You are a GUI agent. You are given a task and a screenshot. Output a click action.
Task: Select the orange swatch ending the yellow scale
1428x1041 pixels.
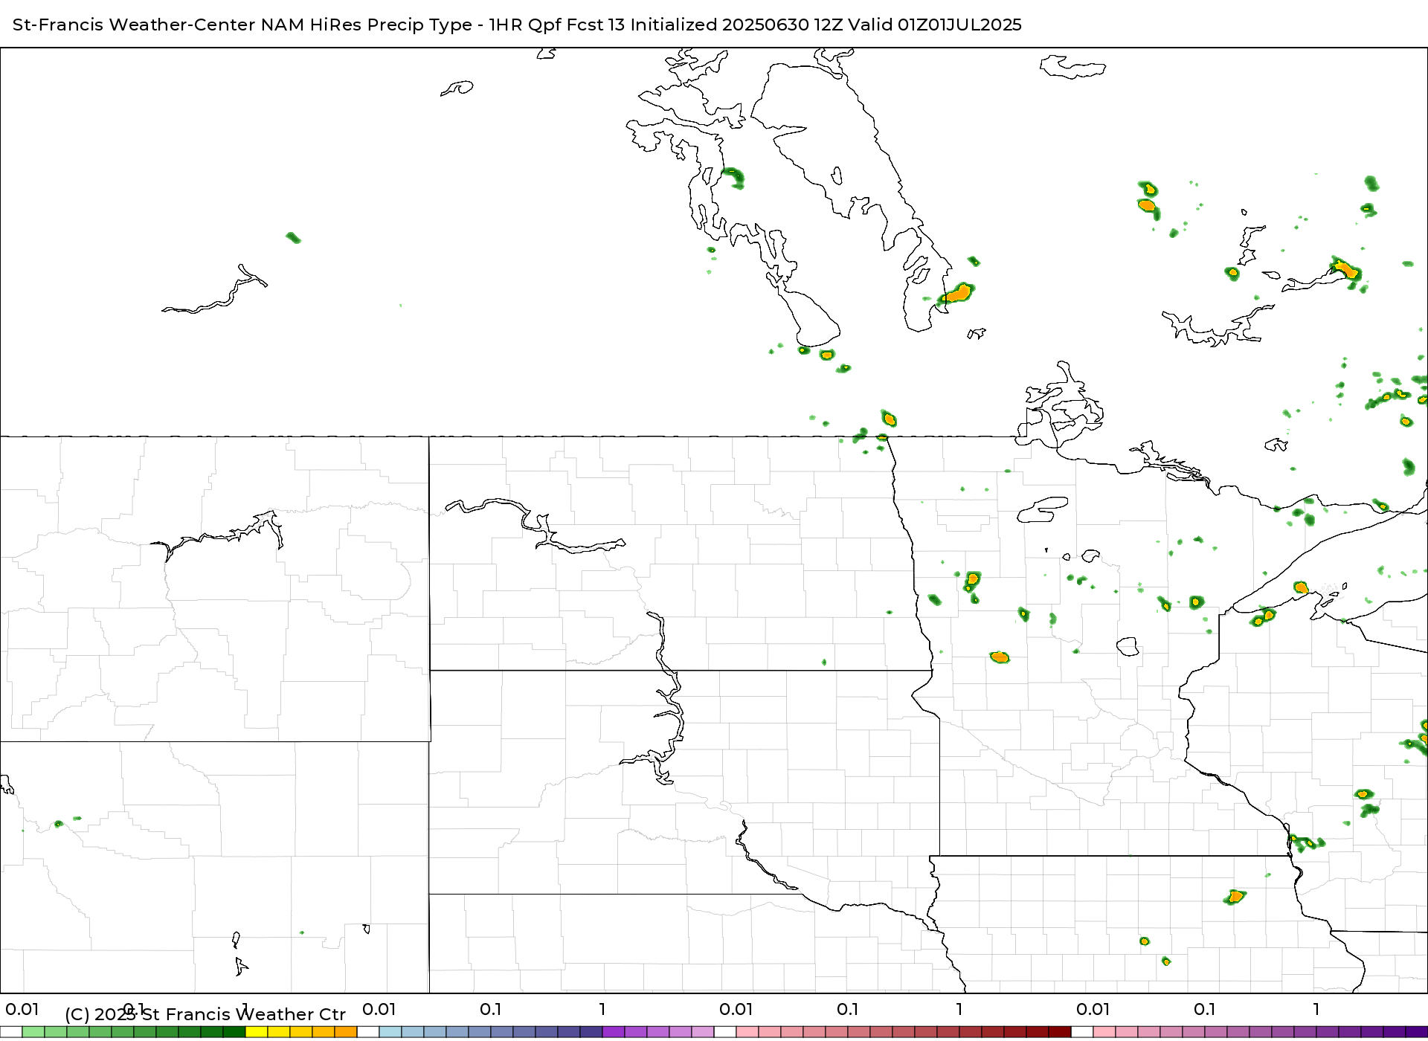coord(346,1032)
